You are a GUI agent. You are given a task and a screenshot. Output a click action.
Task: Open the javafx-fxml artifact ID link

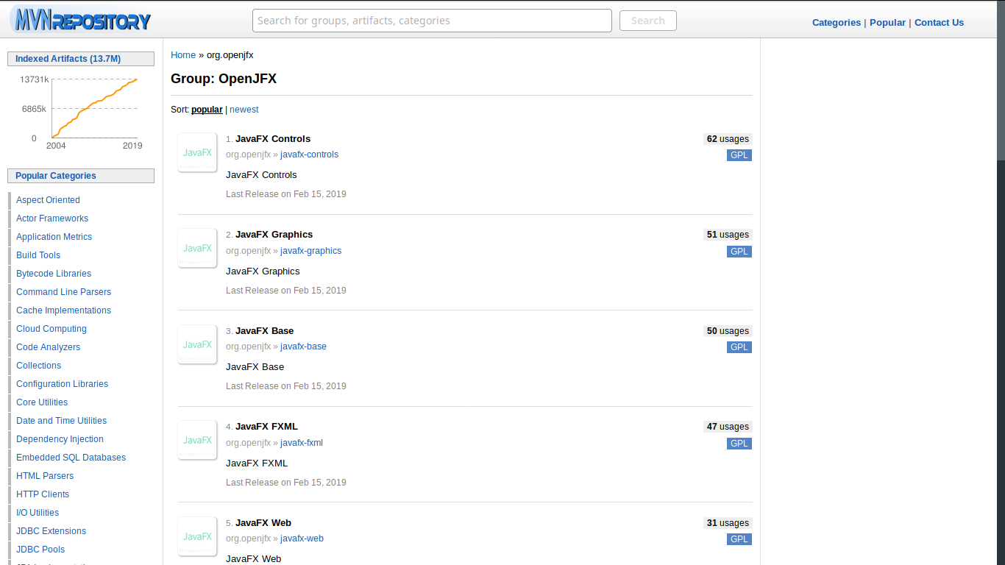(302, 443)
